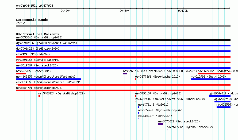
Task: Open the nsv5967096 (Almarri2020) label
Action: pyautogui.click(x=186, y=99)
